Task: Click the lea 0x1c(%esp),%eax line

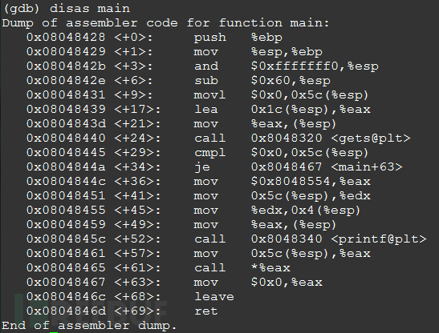Action: point(198,109)
